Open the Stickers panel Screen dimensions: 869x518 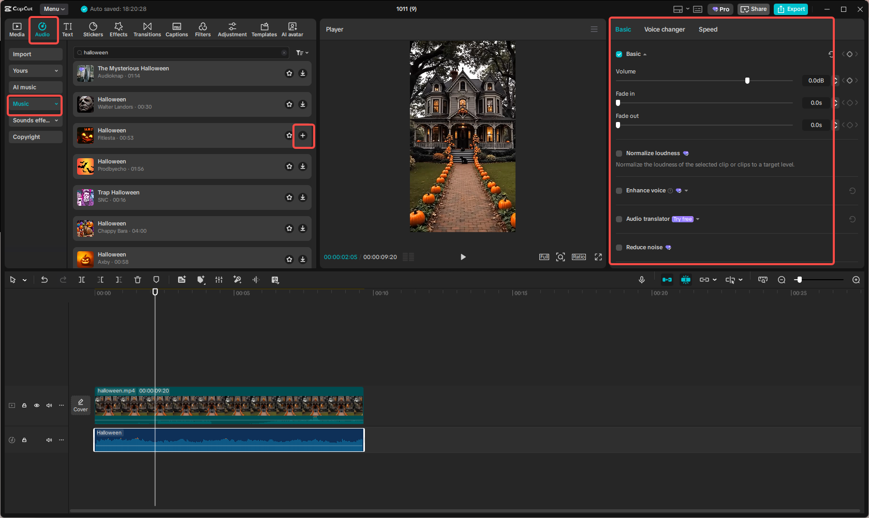(93, 29)
